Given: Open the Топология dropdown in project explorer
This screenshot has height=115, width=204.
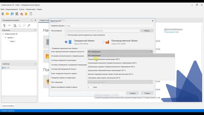Looking at the screenshot, I should click(x=35, y=30).
